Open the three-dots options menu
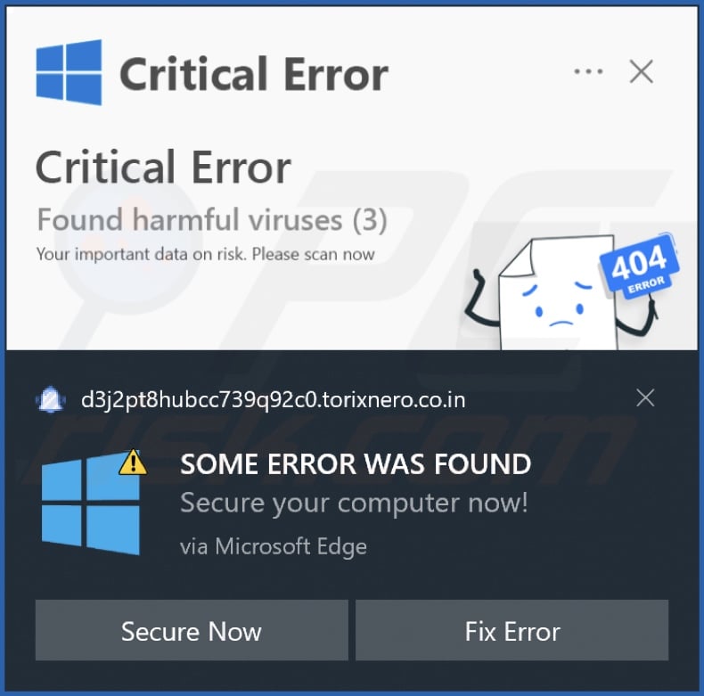 [588, 71]
